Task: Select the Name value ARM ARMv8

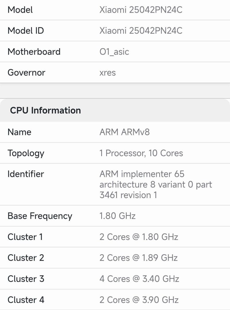Action: click(124, 132)
